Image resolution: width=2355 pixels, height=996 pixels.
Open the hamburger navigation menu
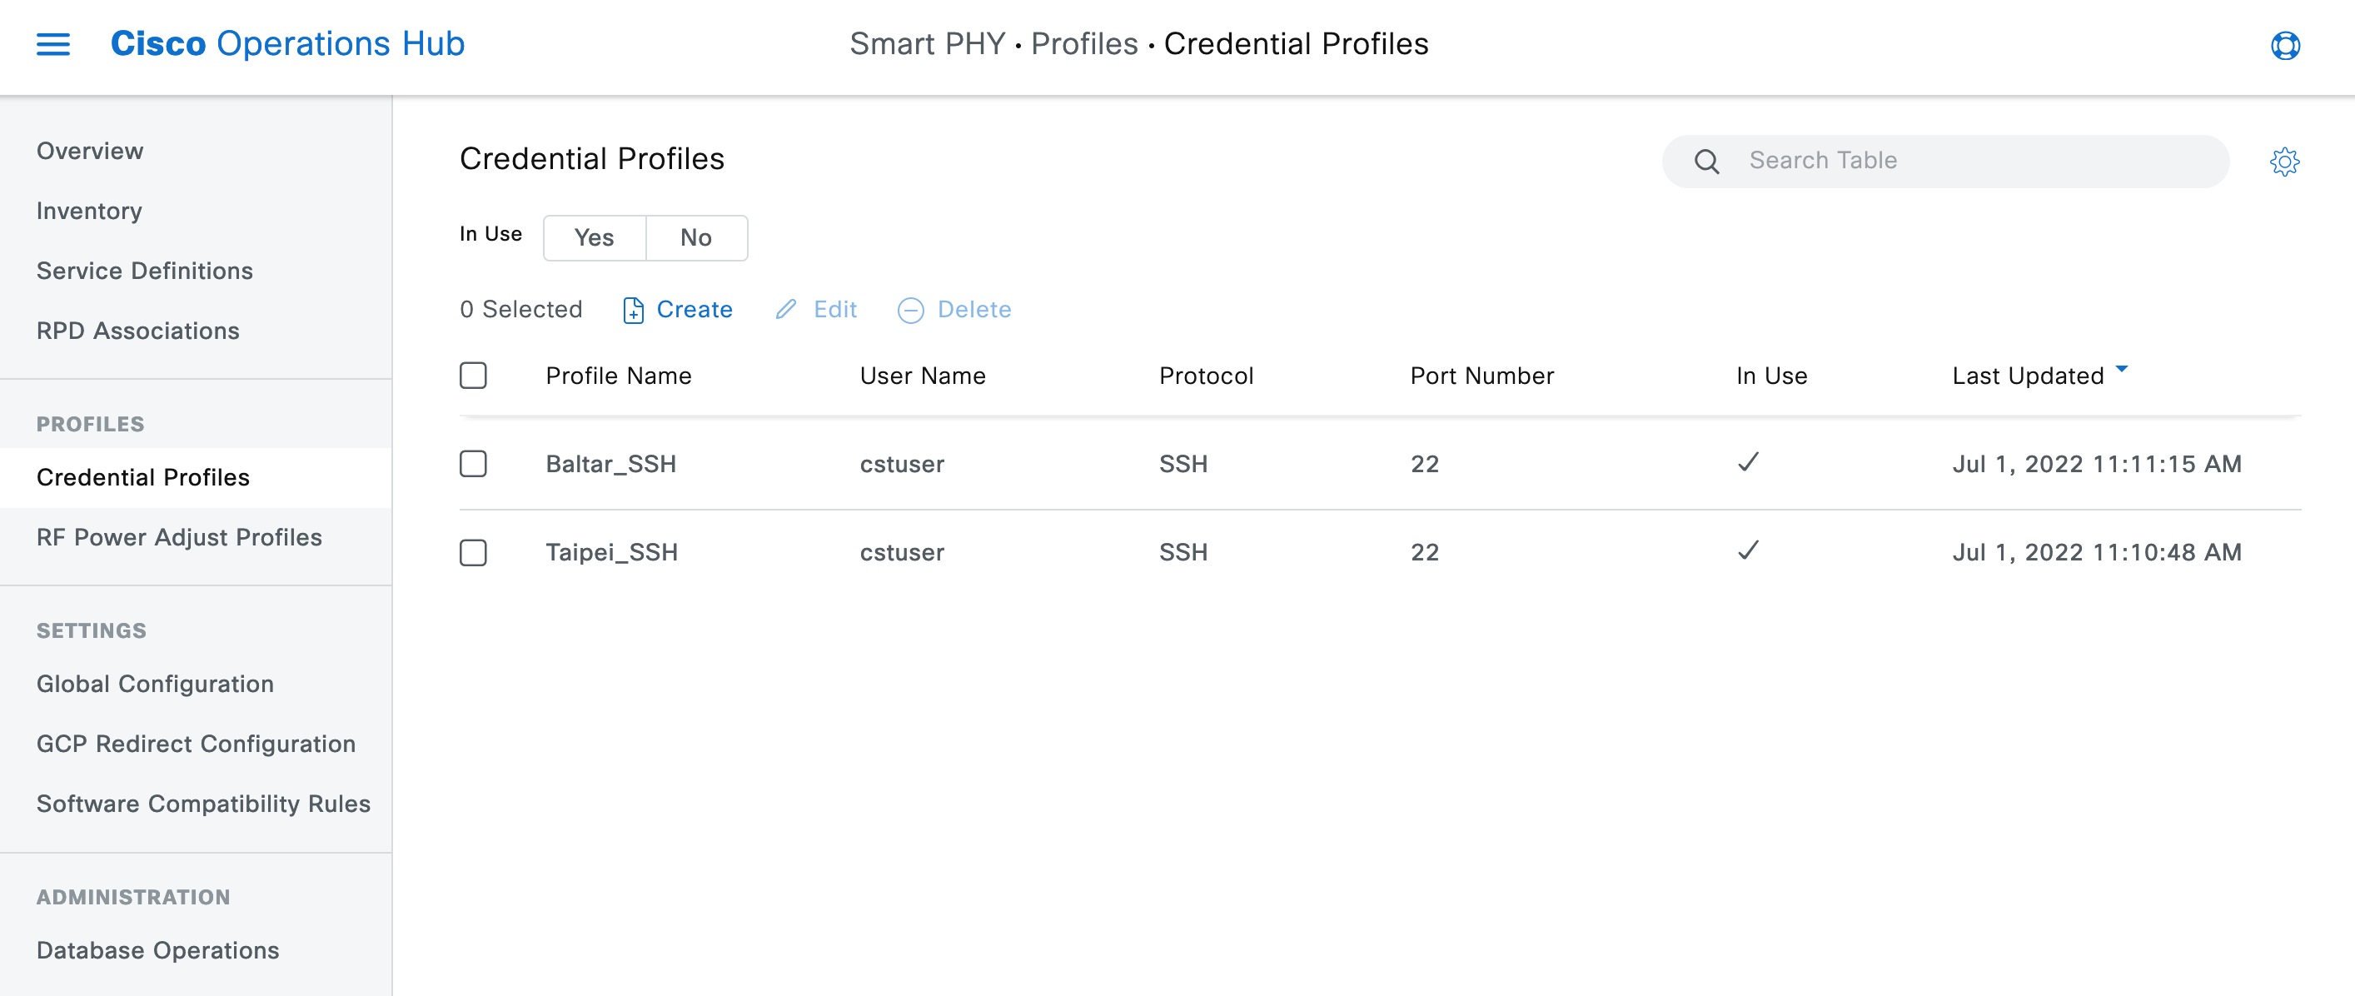point(52,44)
